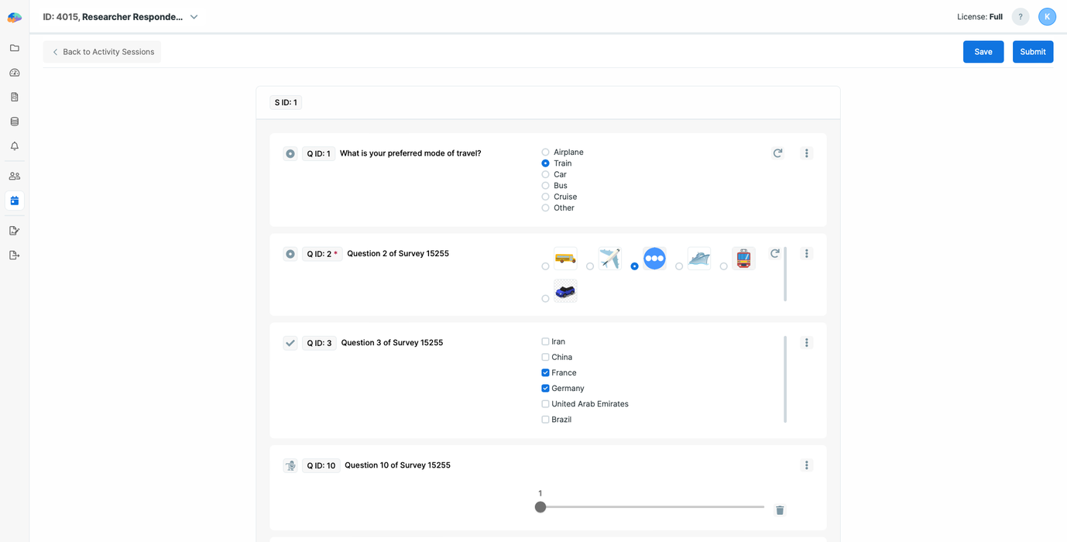Open the three-dot menu for Q ID 10

806,465
